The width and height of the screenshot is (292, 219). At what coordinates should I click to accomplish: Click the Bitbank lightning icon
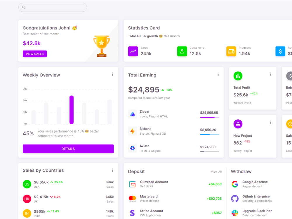tap(132, 131)
